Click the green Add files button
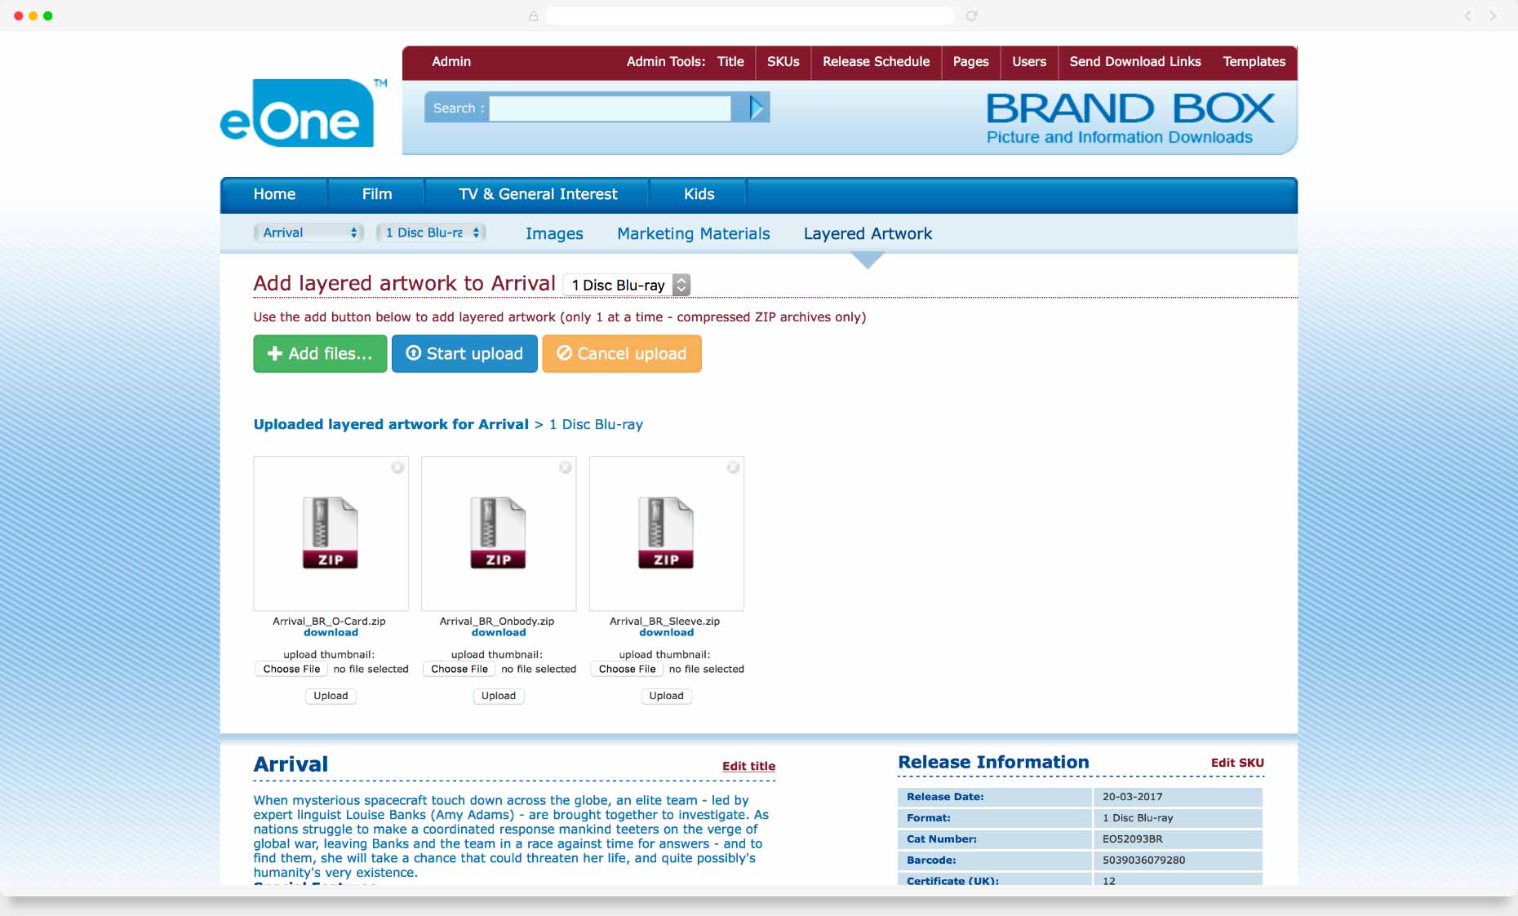 tap(320, 353)
